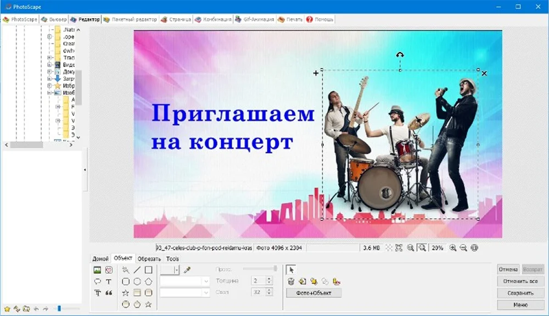Select the Line drawing tool
549x316 pixels.
pos(137,270)
